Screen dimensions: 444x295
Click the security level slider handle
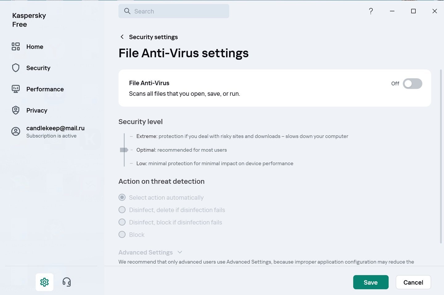click(124, 150)
